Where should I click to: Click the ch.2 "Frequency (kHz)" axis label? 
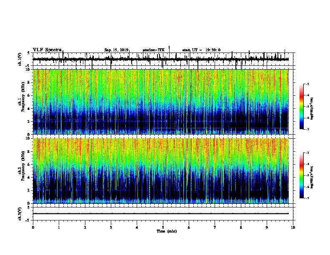click(x=23, y=166)
